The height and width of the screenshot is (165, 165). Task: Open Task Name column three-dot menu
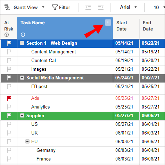tap(108, 23)
